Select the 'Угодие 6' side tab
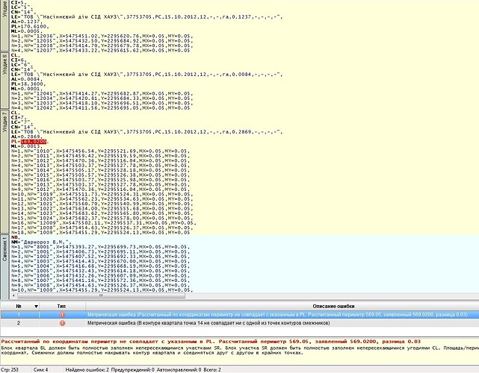 4,81
